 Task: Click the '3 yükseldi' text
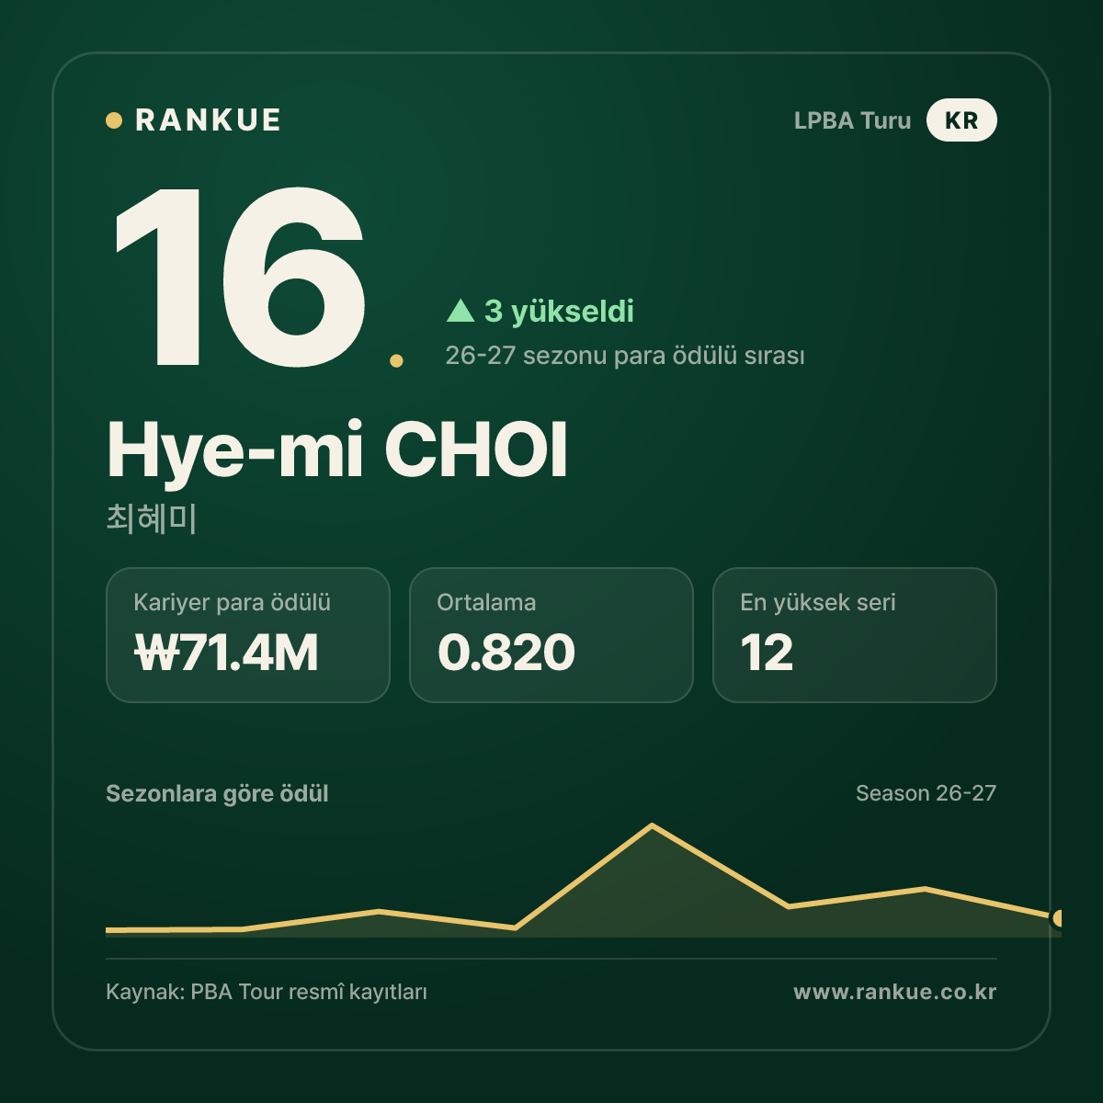pos(559,312)
